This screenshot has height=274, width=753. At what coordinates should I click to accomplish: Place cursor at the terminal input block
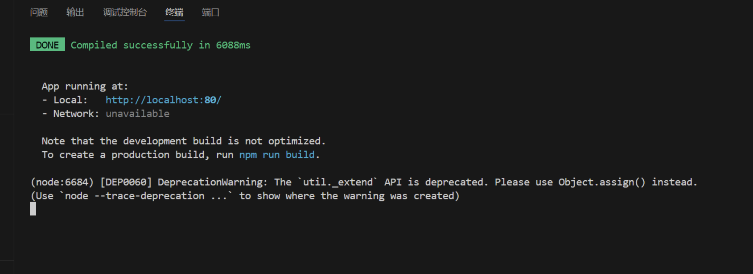click(32, 210)
